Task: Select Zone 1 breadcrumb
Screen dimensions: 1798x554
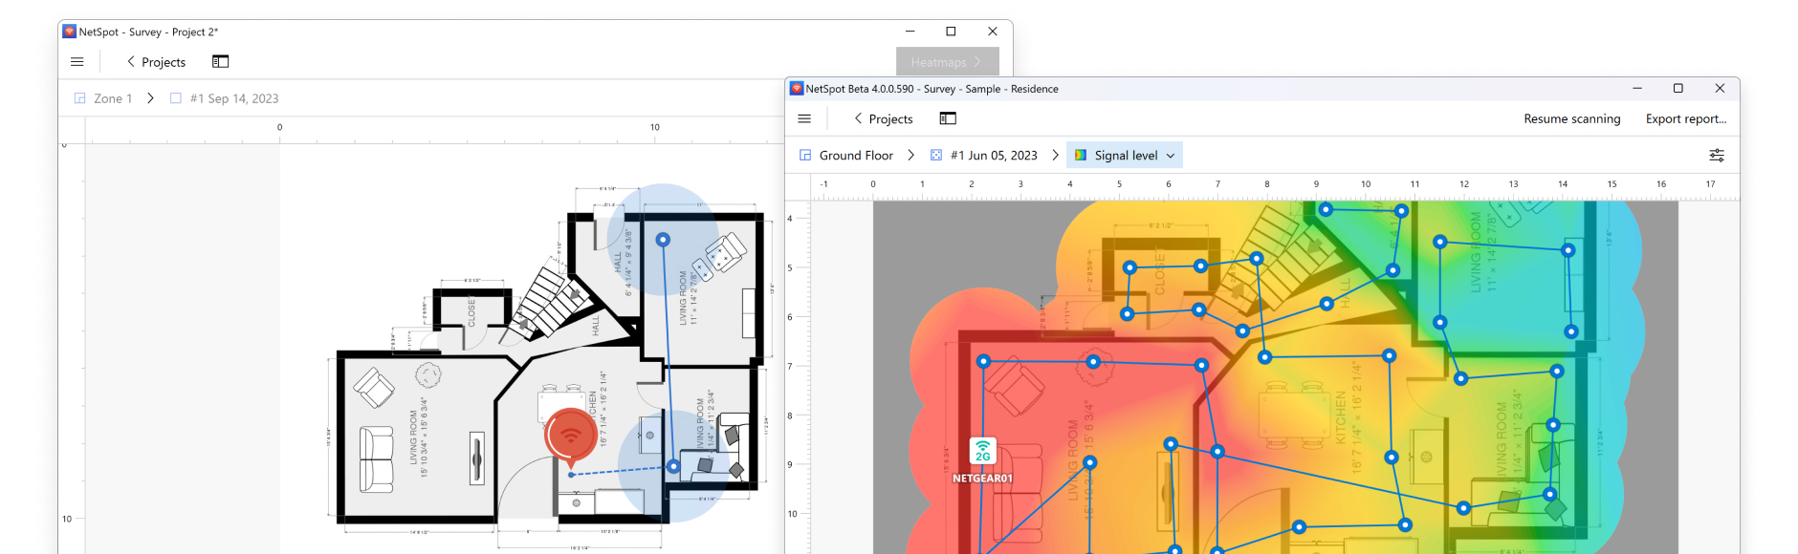Action: click(103, 98)
